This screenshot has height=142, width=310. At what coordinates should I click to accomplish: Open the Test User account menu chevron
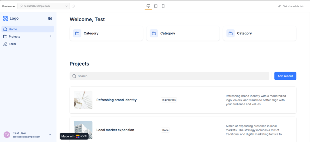pyautogui.click(x=50, y=134)
